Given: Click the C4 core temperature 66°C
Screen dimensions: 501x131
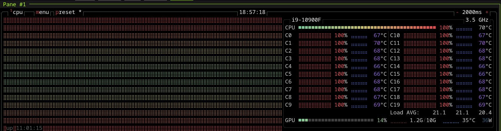Looking at the screenshot, I should [x=380, y=66].
